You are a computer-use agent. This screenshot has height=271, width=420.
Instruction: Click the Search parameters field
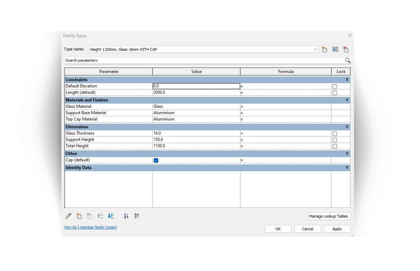[x=203, y=60]
